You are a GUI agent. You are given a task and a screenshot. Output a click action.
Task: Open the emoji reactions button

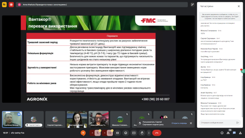pos(126,133)
